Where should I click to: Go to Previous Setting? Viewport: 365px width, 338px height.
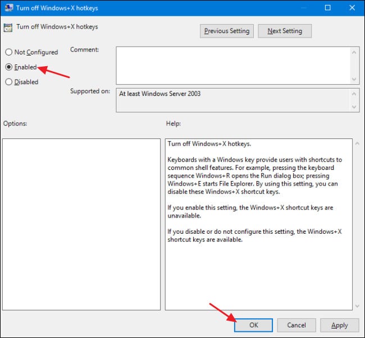coord(226,31)
